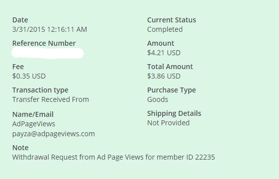Click the Transaction type heading
The height and width of the screenshot is (179, 279).
click(x=40, y=90)
